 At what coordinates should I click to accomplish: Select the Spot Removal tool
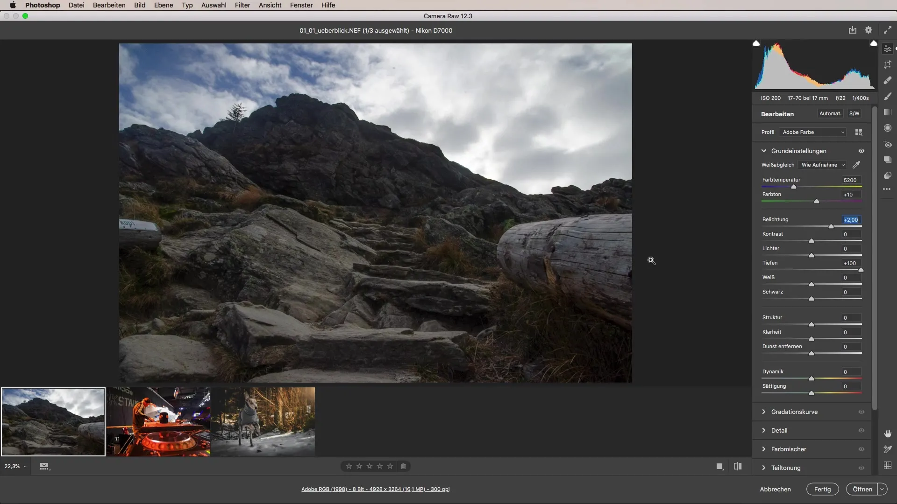[x=888, y=80]
